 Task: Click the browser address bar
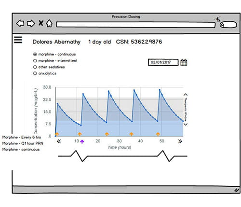point(135,25)
